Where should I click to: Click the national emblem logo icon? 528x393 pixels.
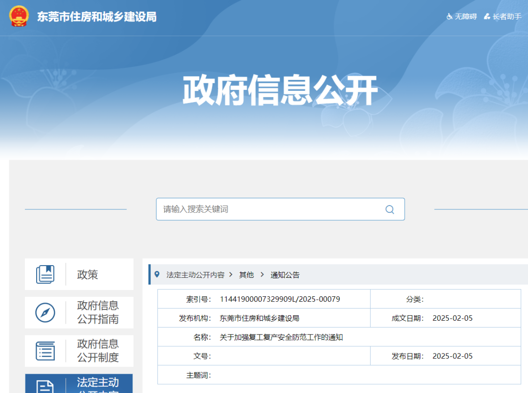click(x=19, y=16)
